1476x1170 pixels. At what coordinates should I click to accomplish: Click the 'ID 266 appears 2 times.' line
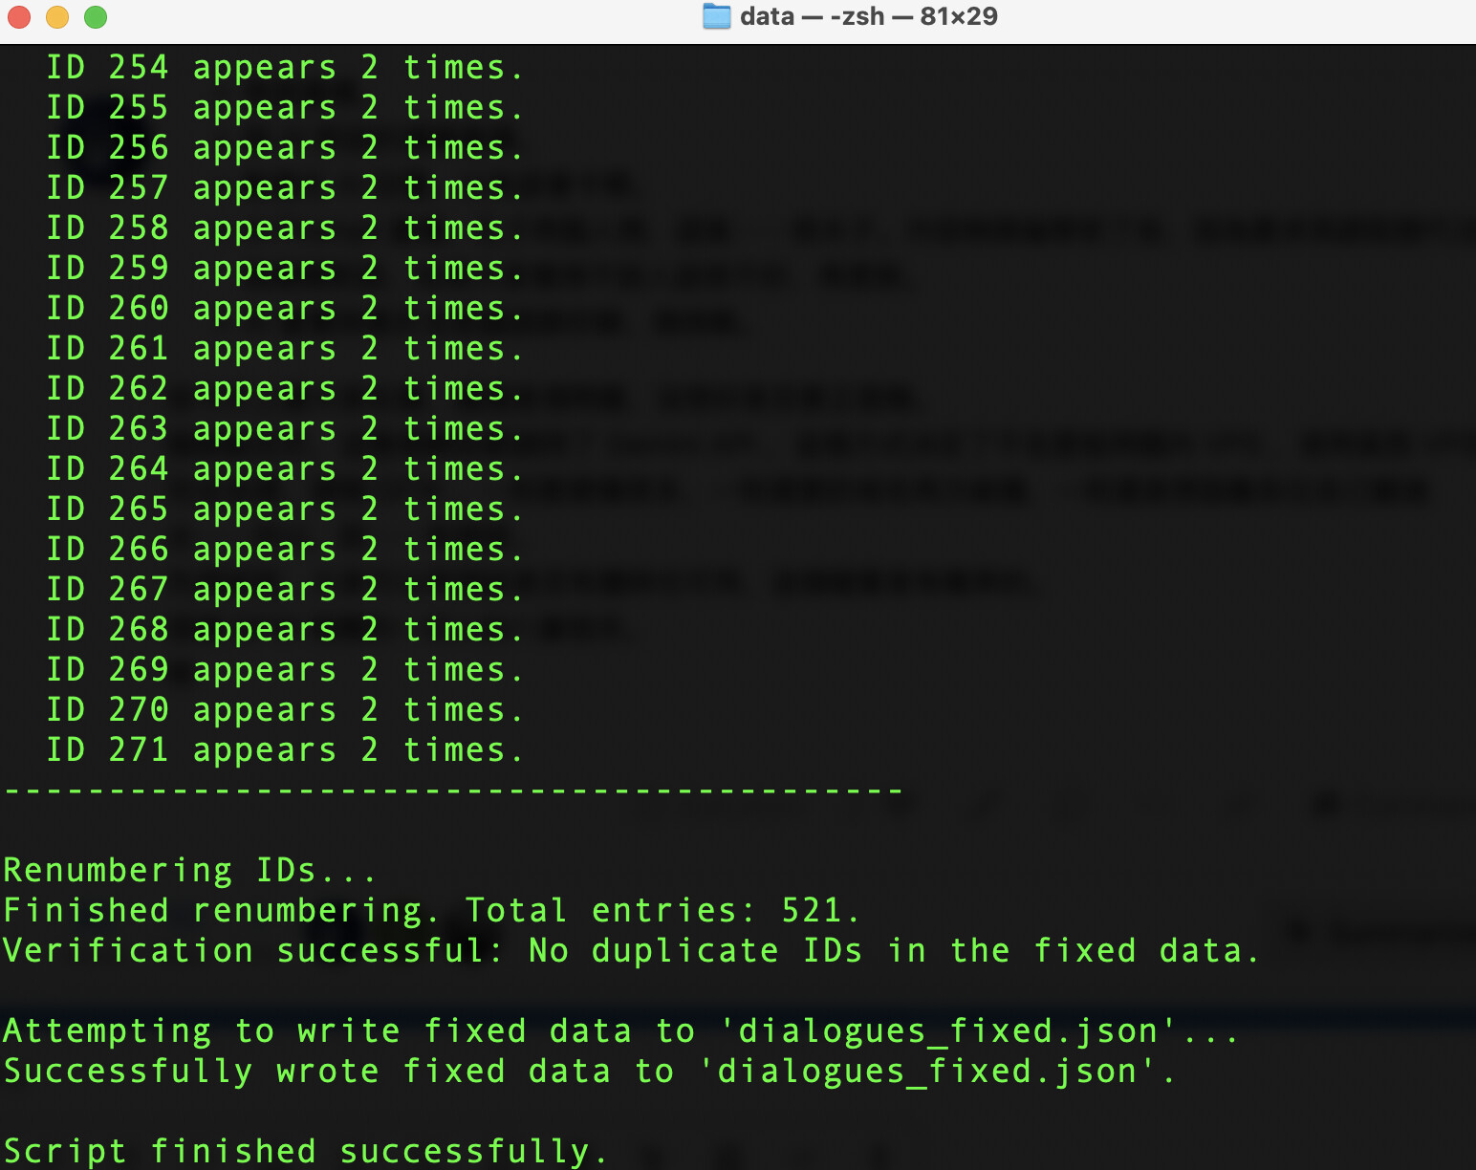pos(285,550)
